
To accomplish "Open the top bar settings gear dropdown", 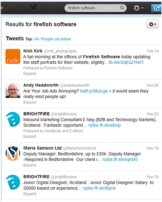I will tap(138, 8).
